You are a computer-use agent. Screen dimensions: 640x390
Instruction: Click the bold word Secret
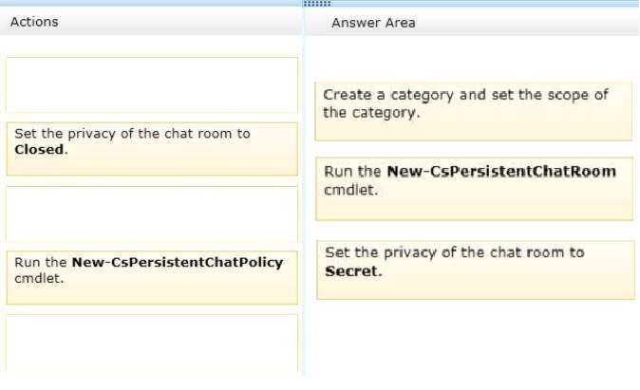[351, 271]
